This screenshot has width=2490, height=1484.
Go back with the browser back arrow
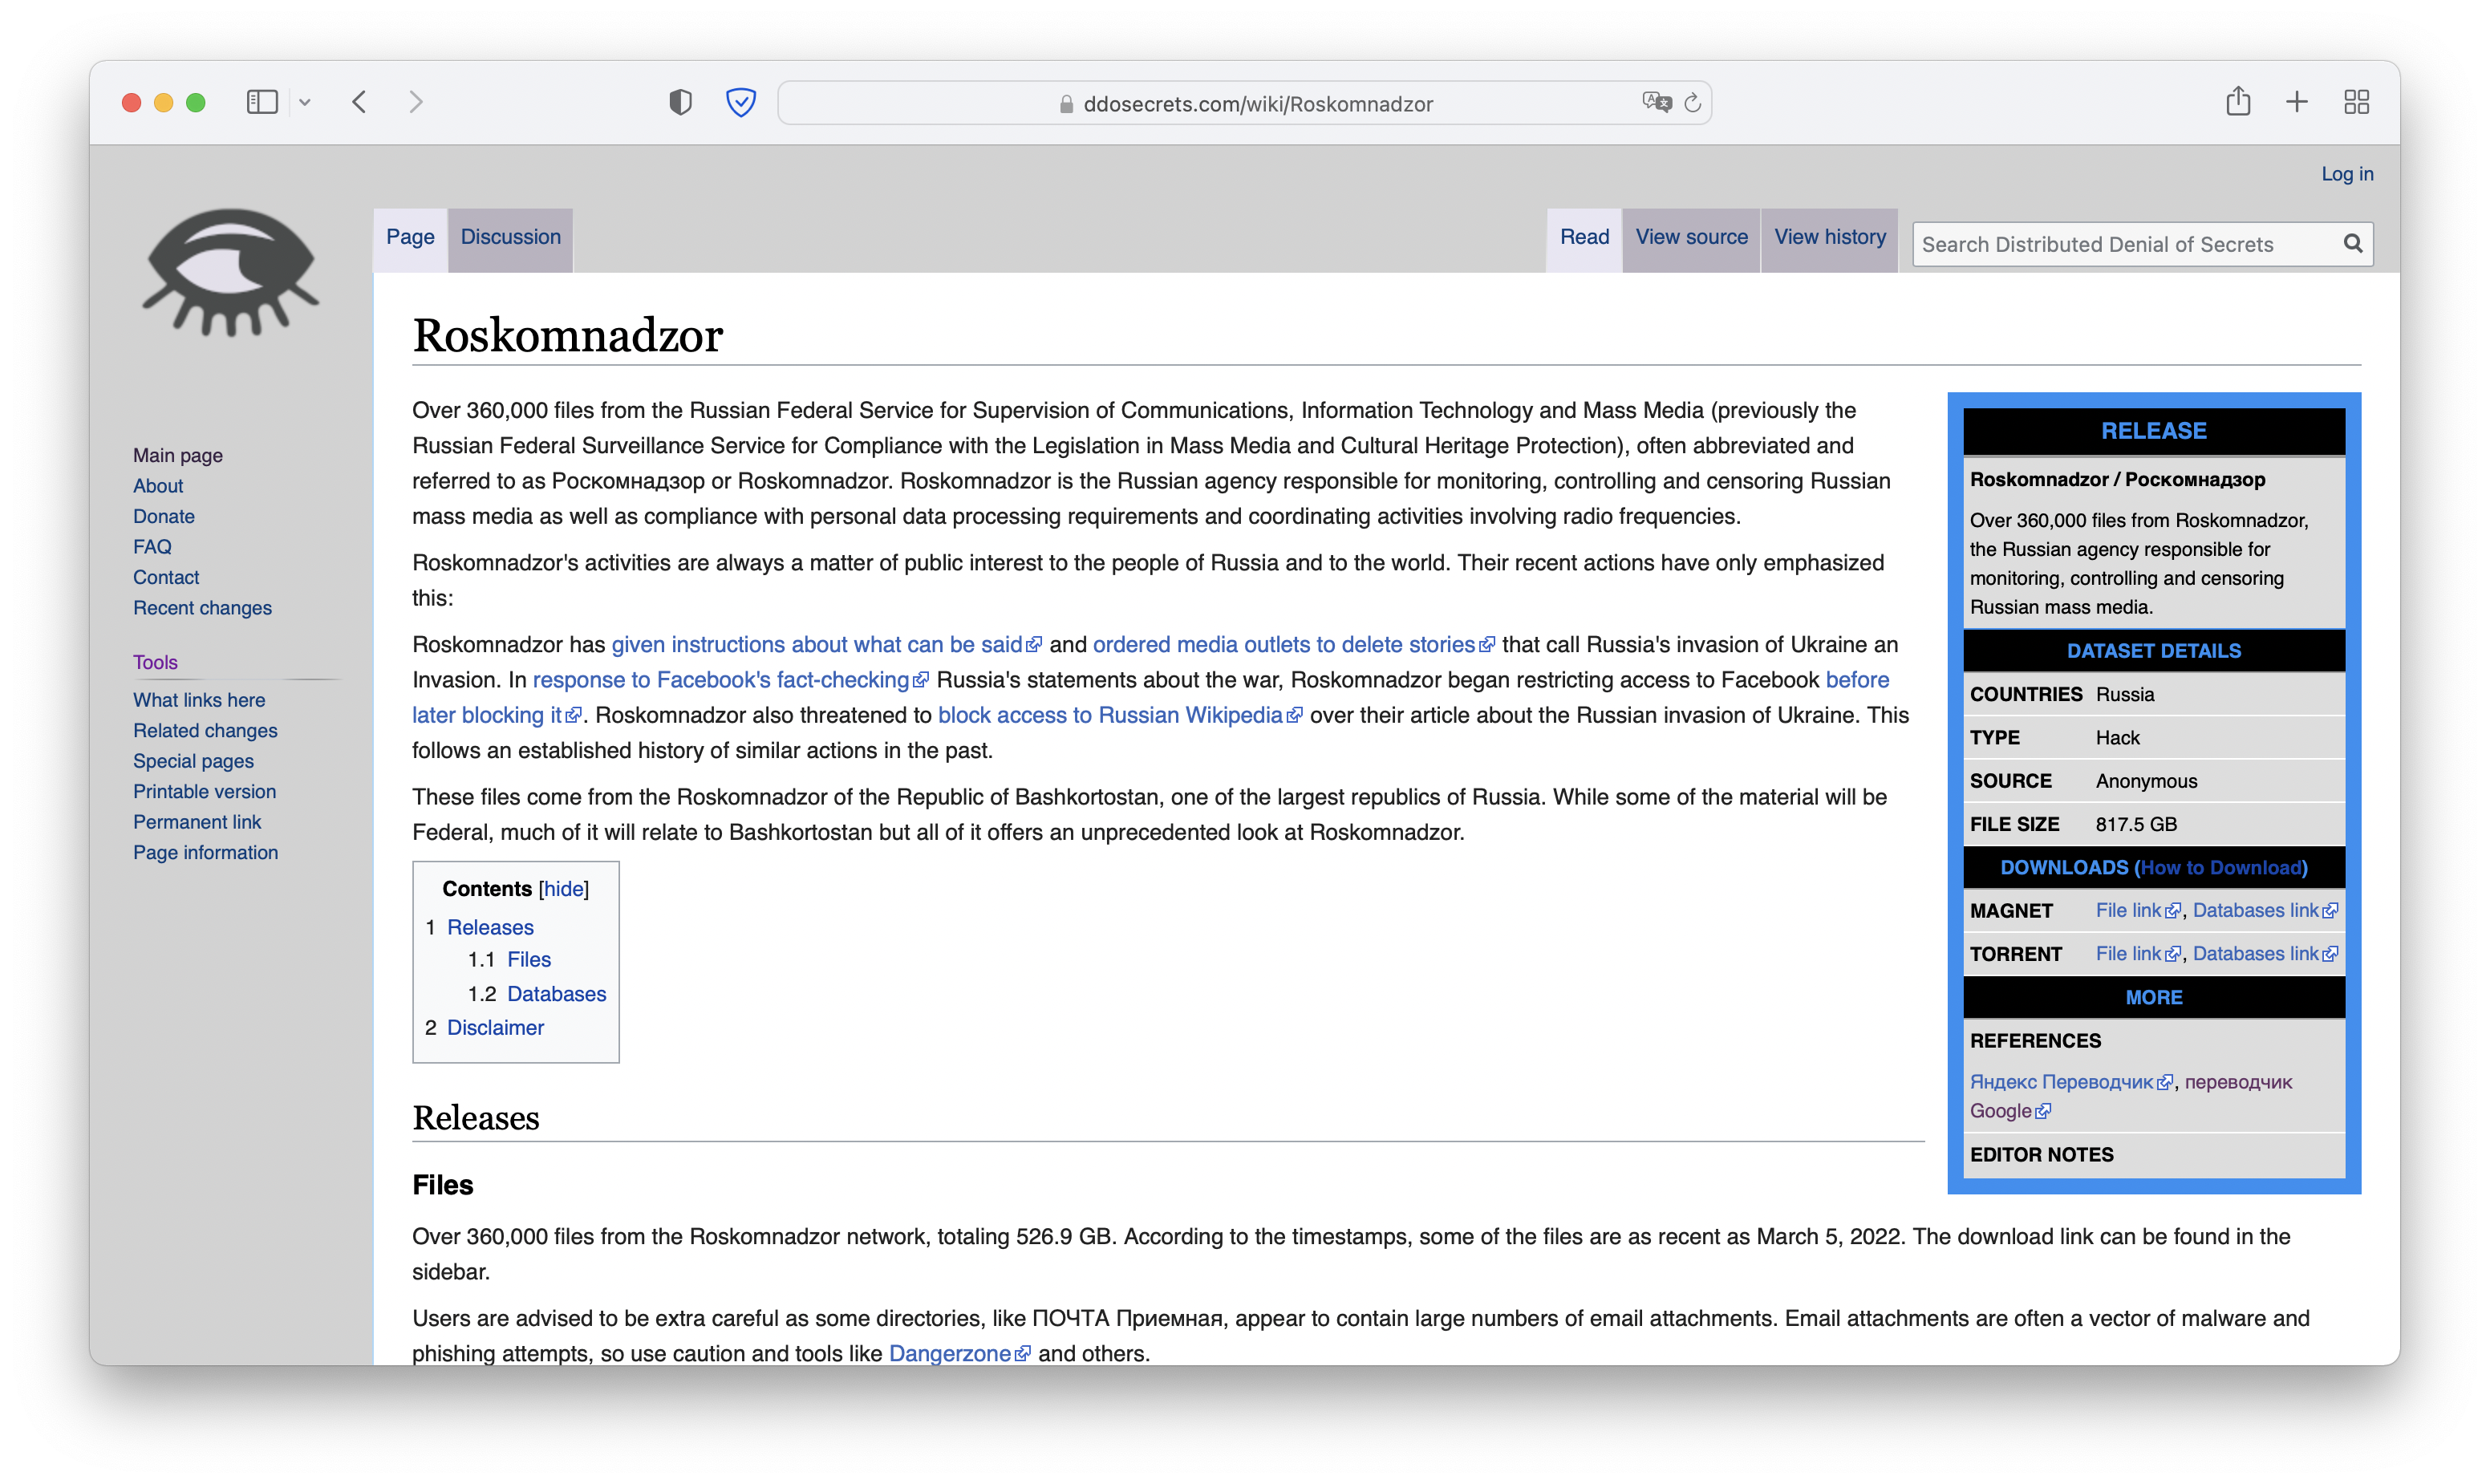360,102
